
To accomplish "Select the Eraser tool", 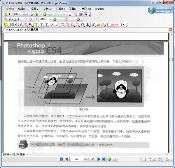I will (98, 25).
